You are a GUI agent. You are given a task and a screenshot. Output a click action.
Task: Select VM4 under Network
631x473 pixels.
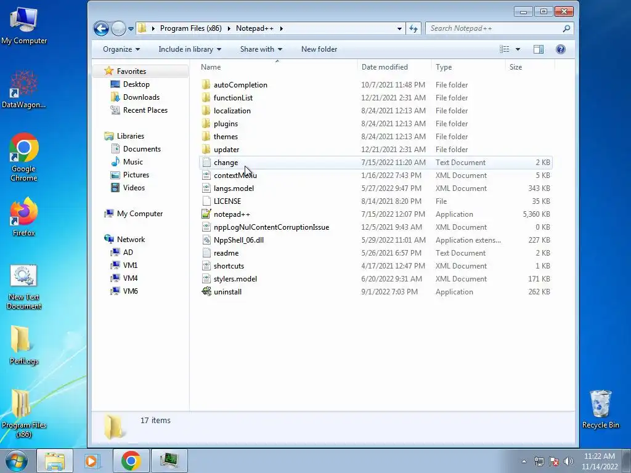click(x=130, y=278)
